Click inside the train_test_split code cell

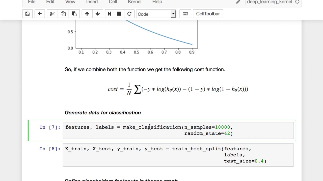pyautogui.click(x=178, y=155)
